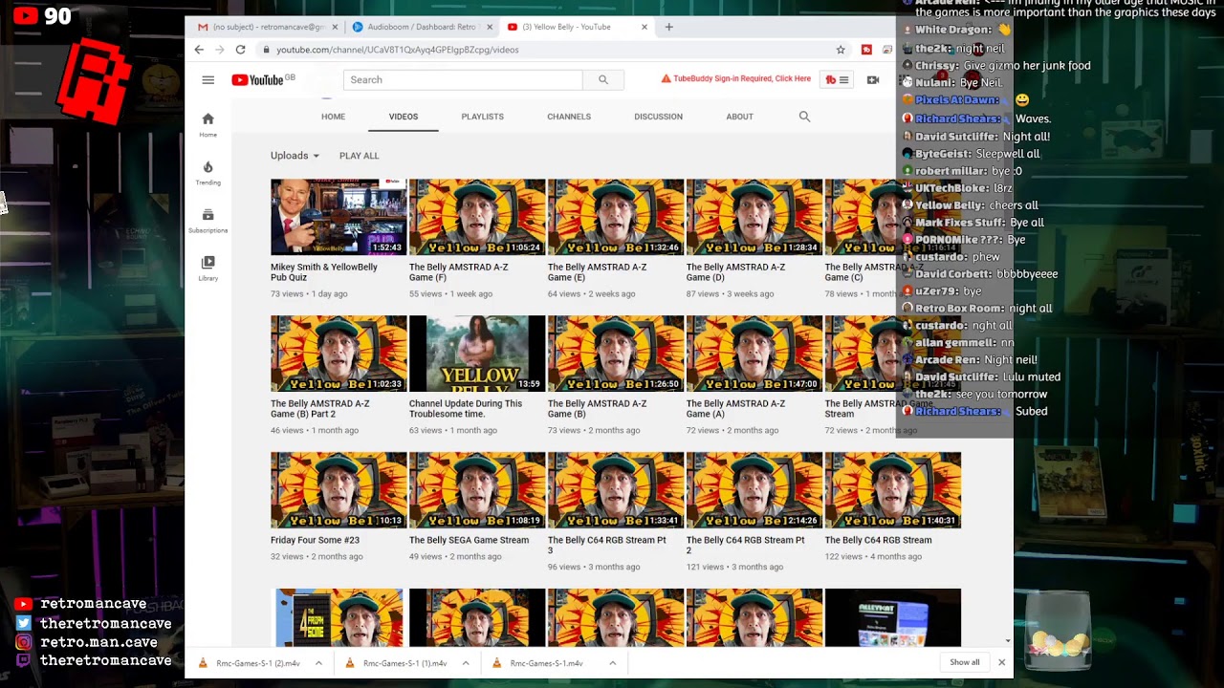Click the 2:14:26 C64 RGB Stream thumbnail
Image resolution: width=1224 pixels, height=688 pixels.
(x=754, y=490)
